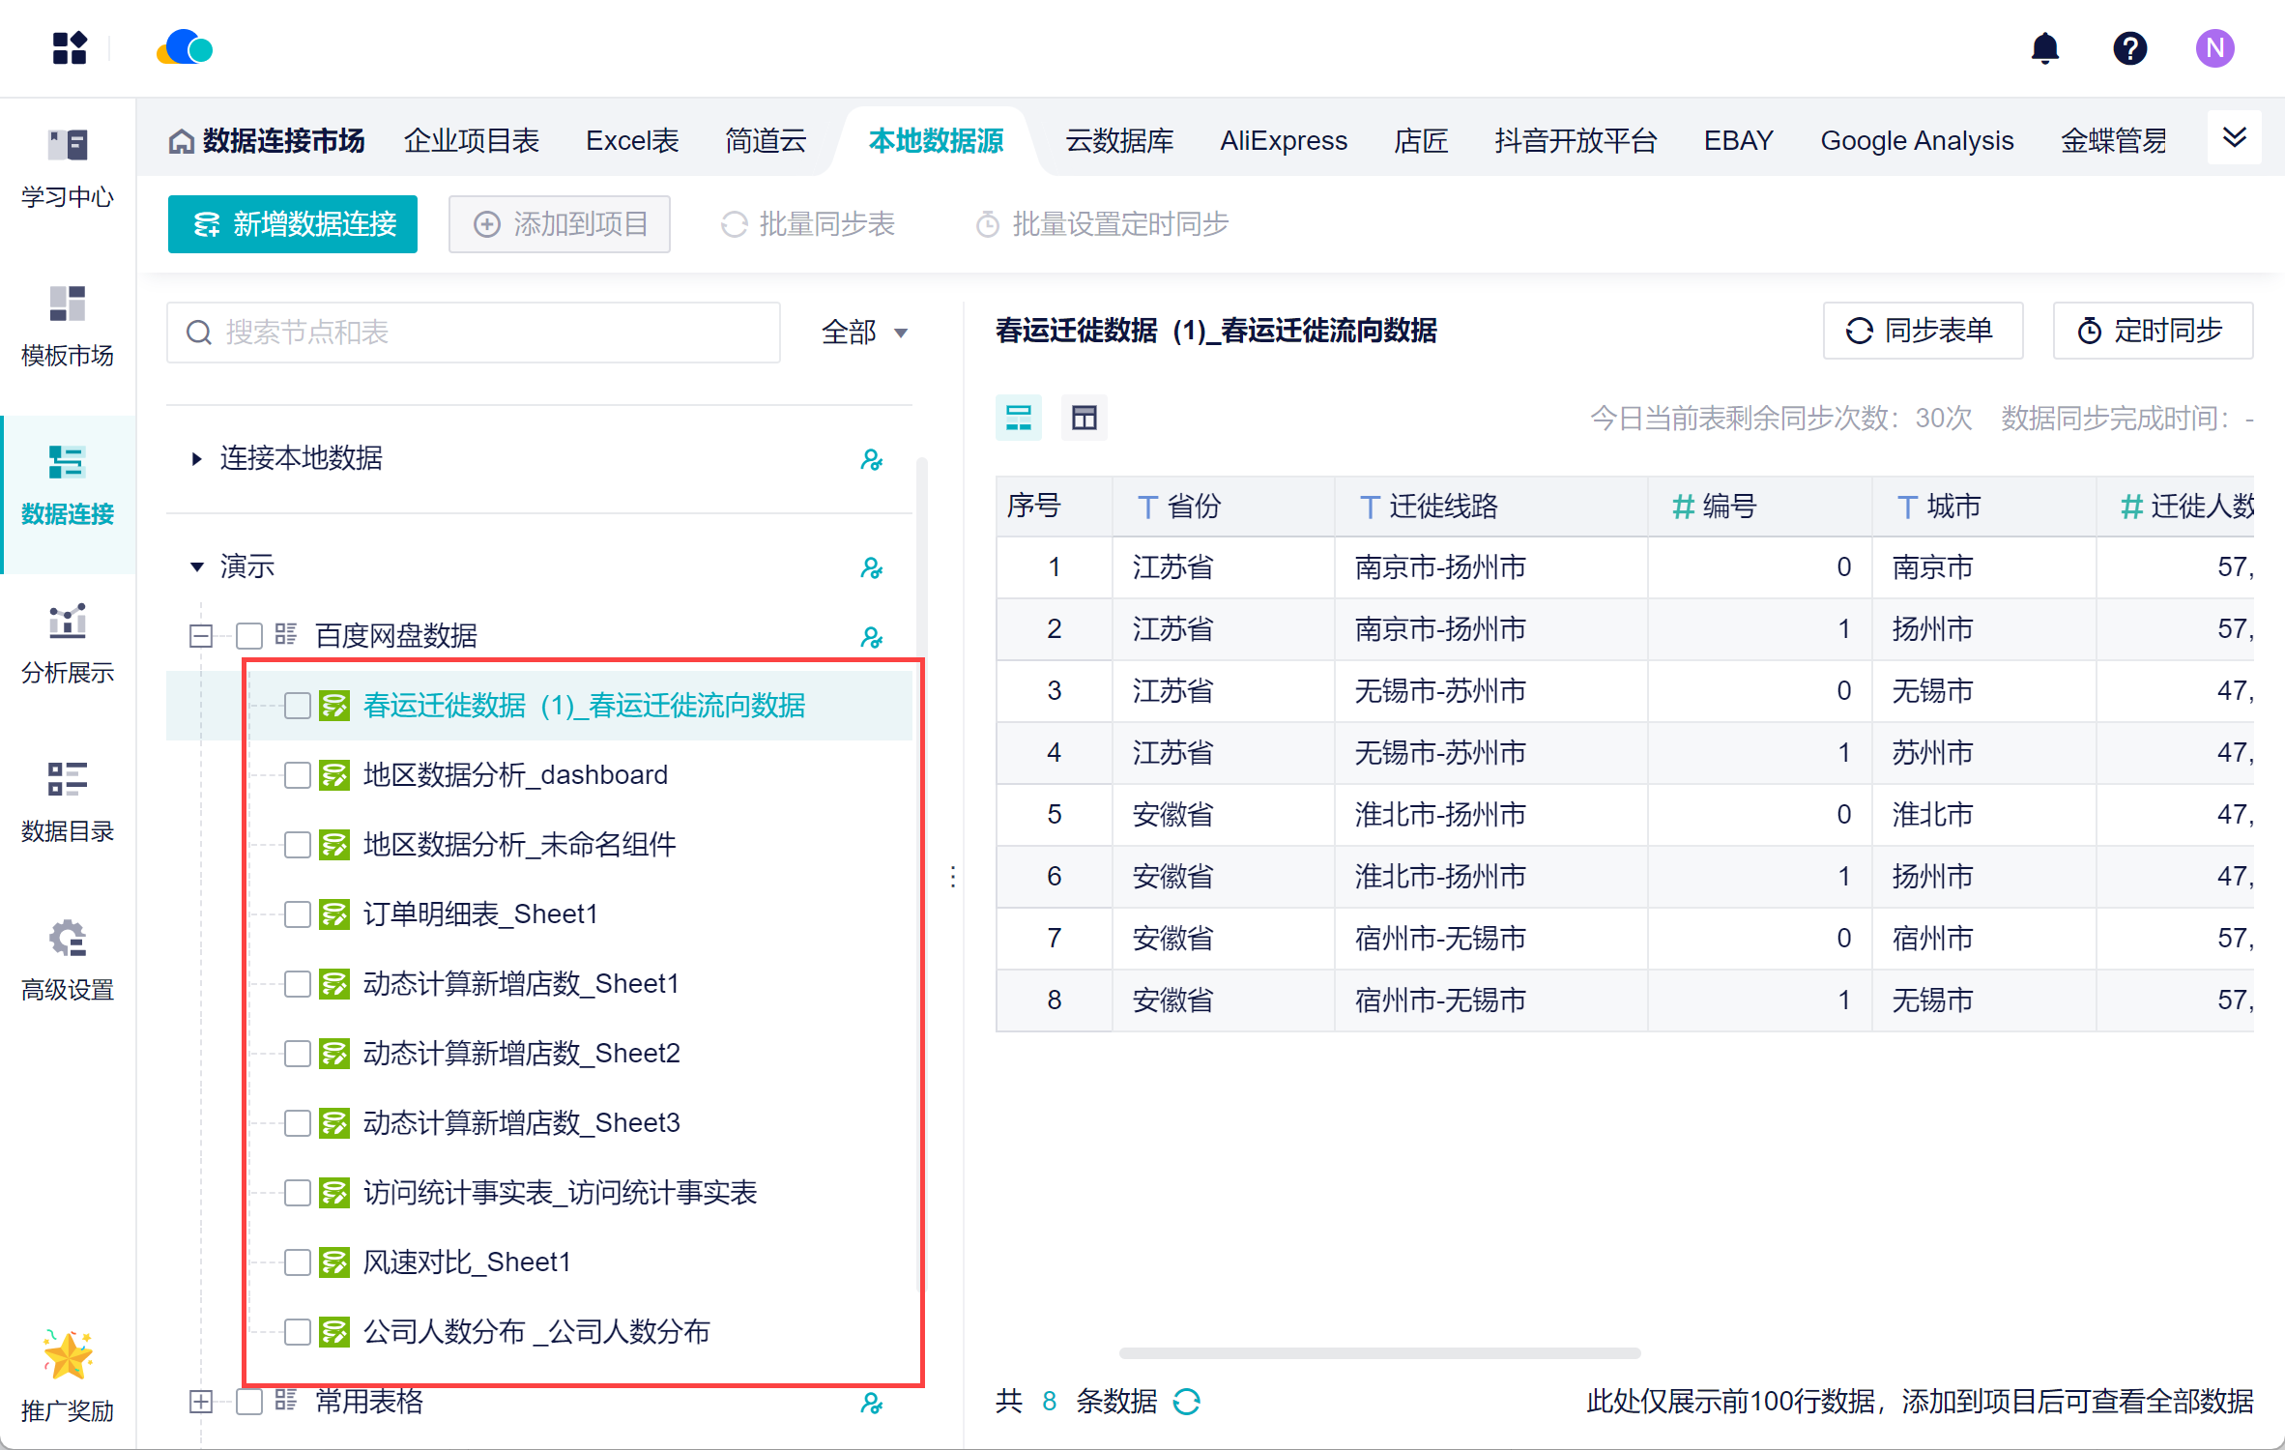Image resolution: width=2285 pixels, height=1450 pixels.
Task: Check the 订单明细表_Sheet1 checkbox
Action: point(298,914)
